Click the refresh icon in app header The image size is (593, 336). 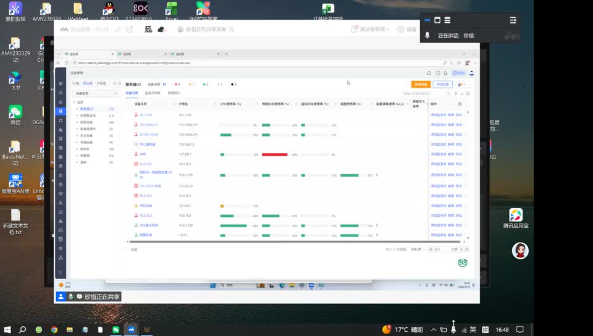click(437, 73)
